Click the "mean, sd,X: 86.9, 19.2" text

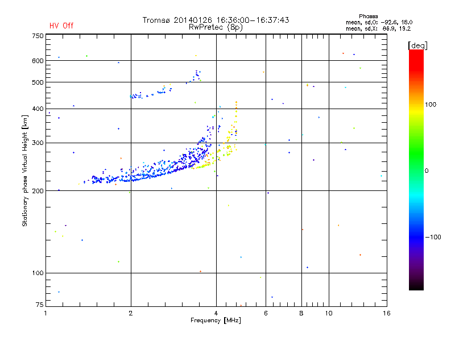coord(378,28)
